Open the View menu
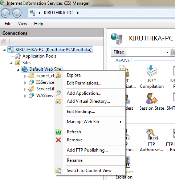The height and width of the screenshot is (180, 175). click(23, 24)
